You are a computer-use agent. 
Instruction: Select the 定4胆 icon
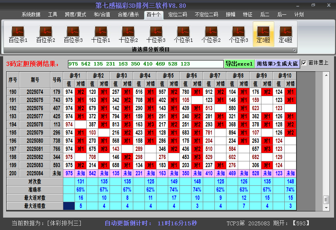coord(286,34)
